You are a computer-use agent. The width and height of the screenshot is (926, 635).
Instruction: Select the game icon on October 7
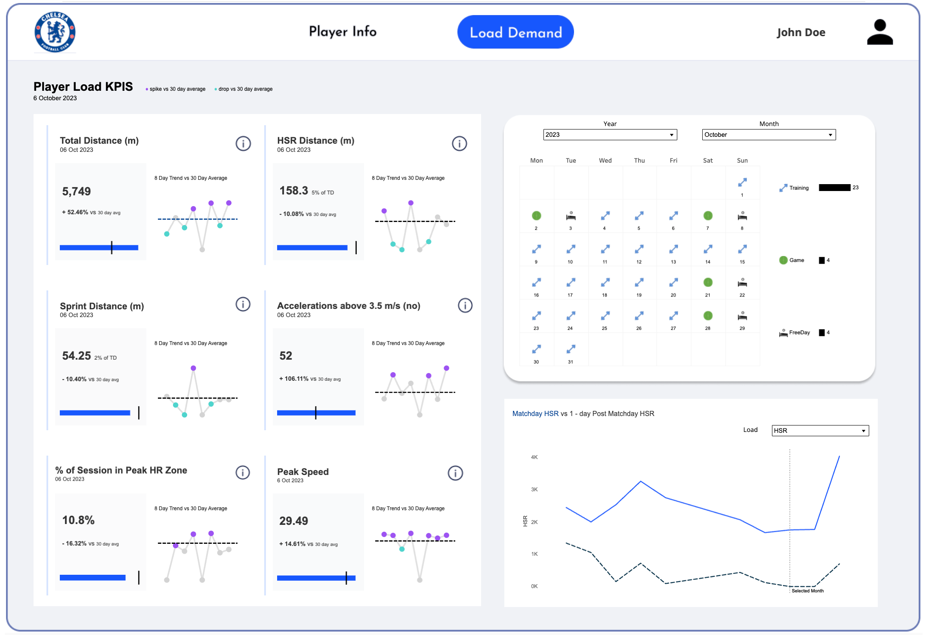point(708,216)
